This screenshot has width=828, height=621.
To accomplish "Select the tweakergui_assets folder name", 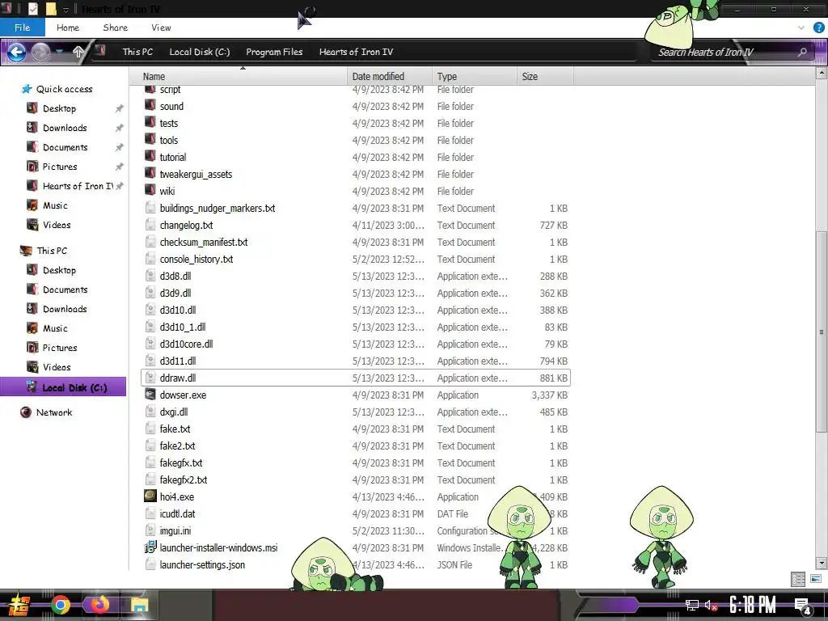I will click(196, 174).
